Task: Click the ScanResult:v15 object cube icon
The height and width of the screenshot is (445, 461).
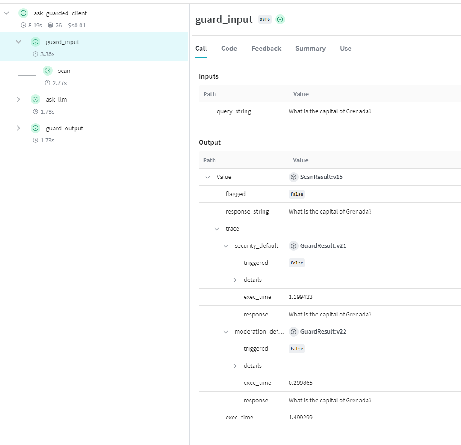Action: point(293,177)
